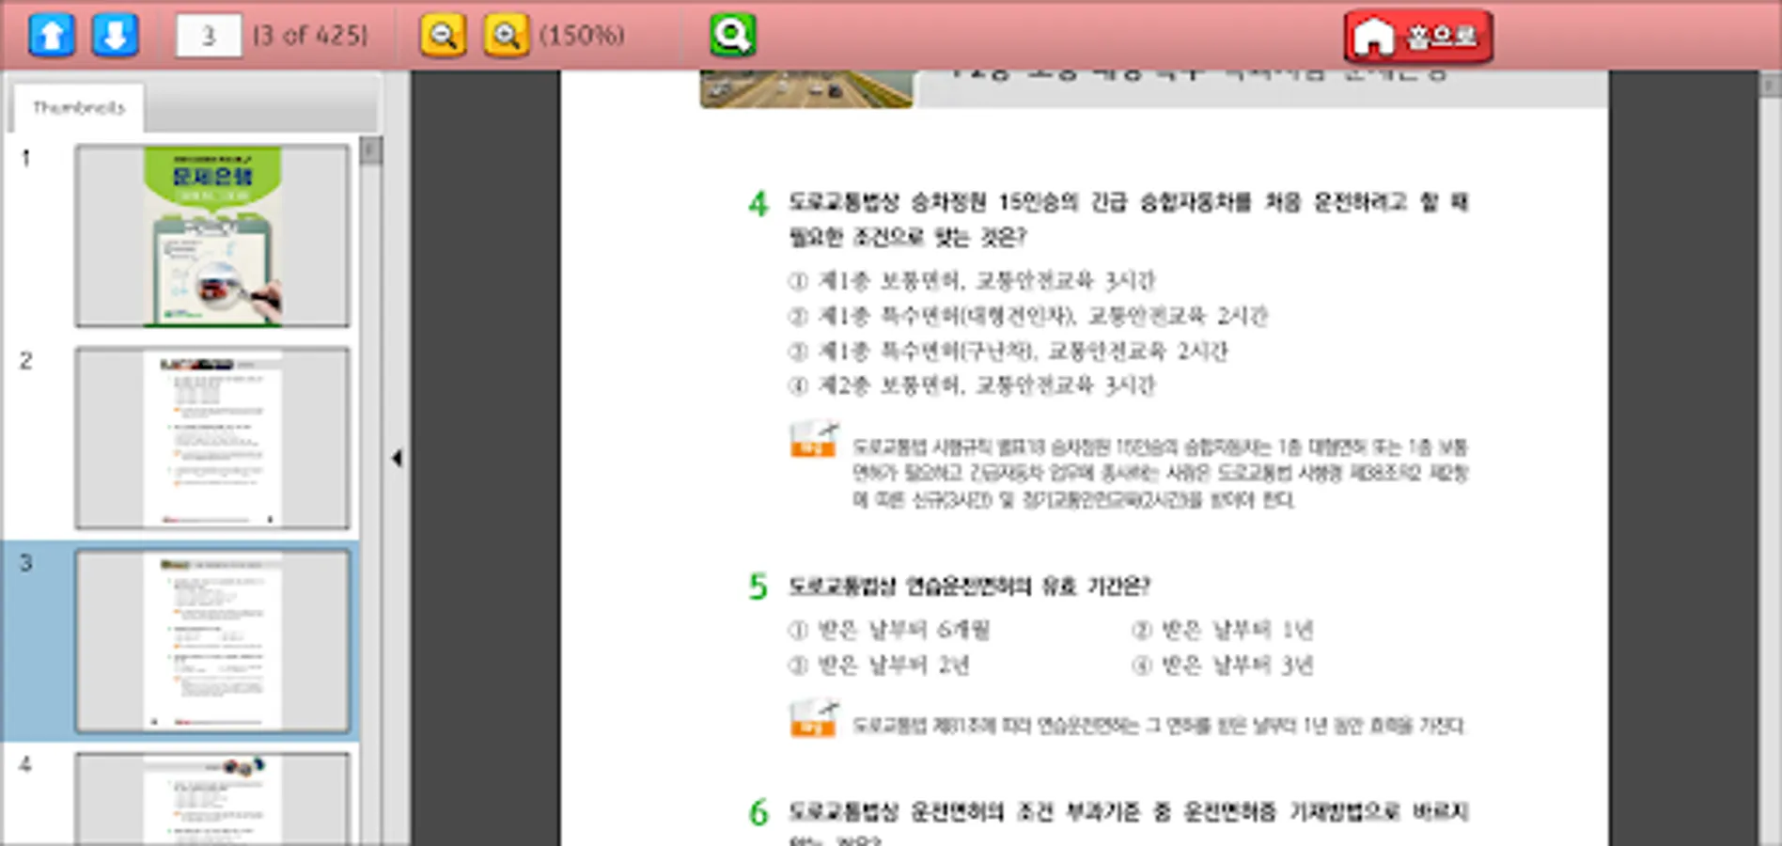Click answer "③ 받은 날부터 2년"
1782x846 pixels.
pyautogui.click(x=879, y=666)
